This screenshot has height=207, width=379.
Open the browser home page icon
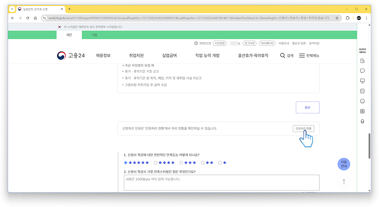click(35, 18)
